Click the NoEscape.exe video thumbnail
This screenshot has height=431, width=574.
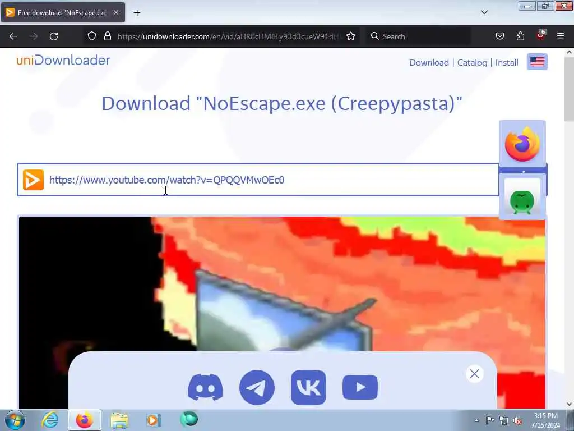[282, 284]
